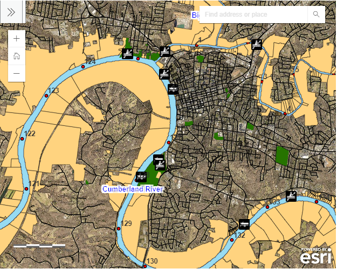Open the Esri logo link

coord(316,257)
